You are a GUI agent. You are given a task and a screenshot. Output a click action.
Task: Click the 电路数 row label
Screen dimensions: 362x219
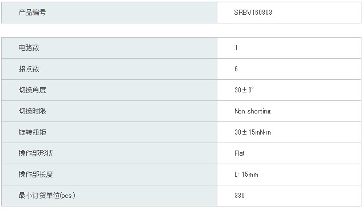click(29, 48)
